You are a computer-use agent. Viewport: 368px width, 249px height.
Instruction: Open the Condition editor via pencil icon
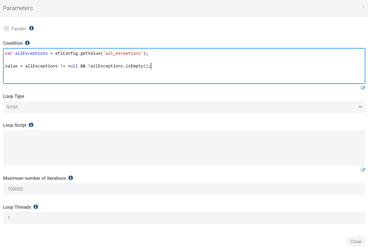click(x=363, y=88)
